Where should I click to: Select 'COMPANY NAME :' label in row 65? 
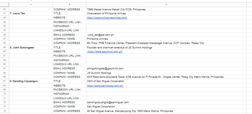tap(69, 73)
